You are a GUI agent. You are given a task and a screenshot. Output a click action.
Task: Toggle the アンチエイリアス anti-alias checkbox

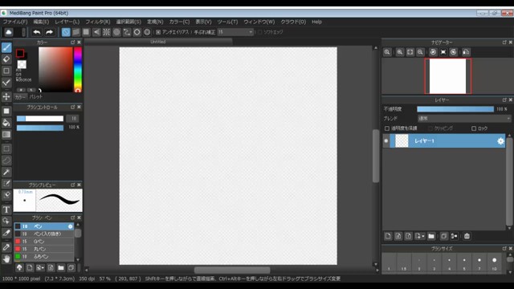click(x=158, y=32)
